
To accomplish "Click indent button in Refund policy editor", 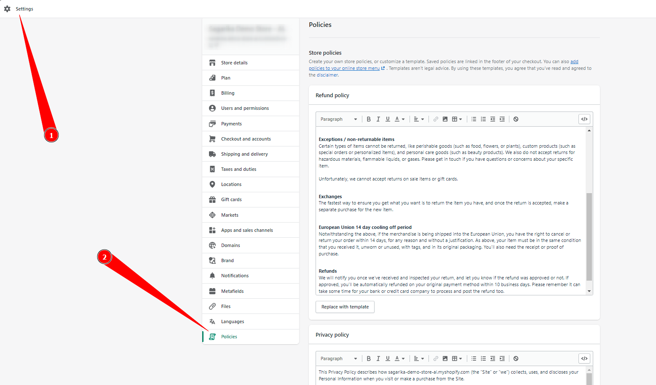I will pyautogui.click(x=502, y=119).
